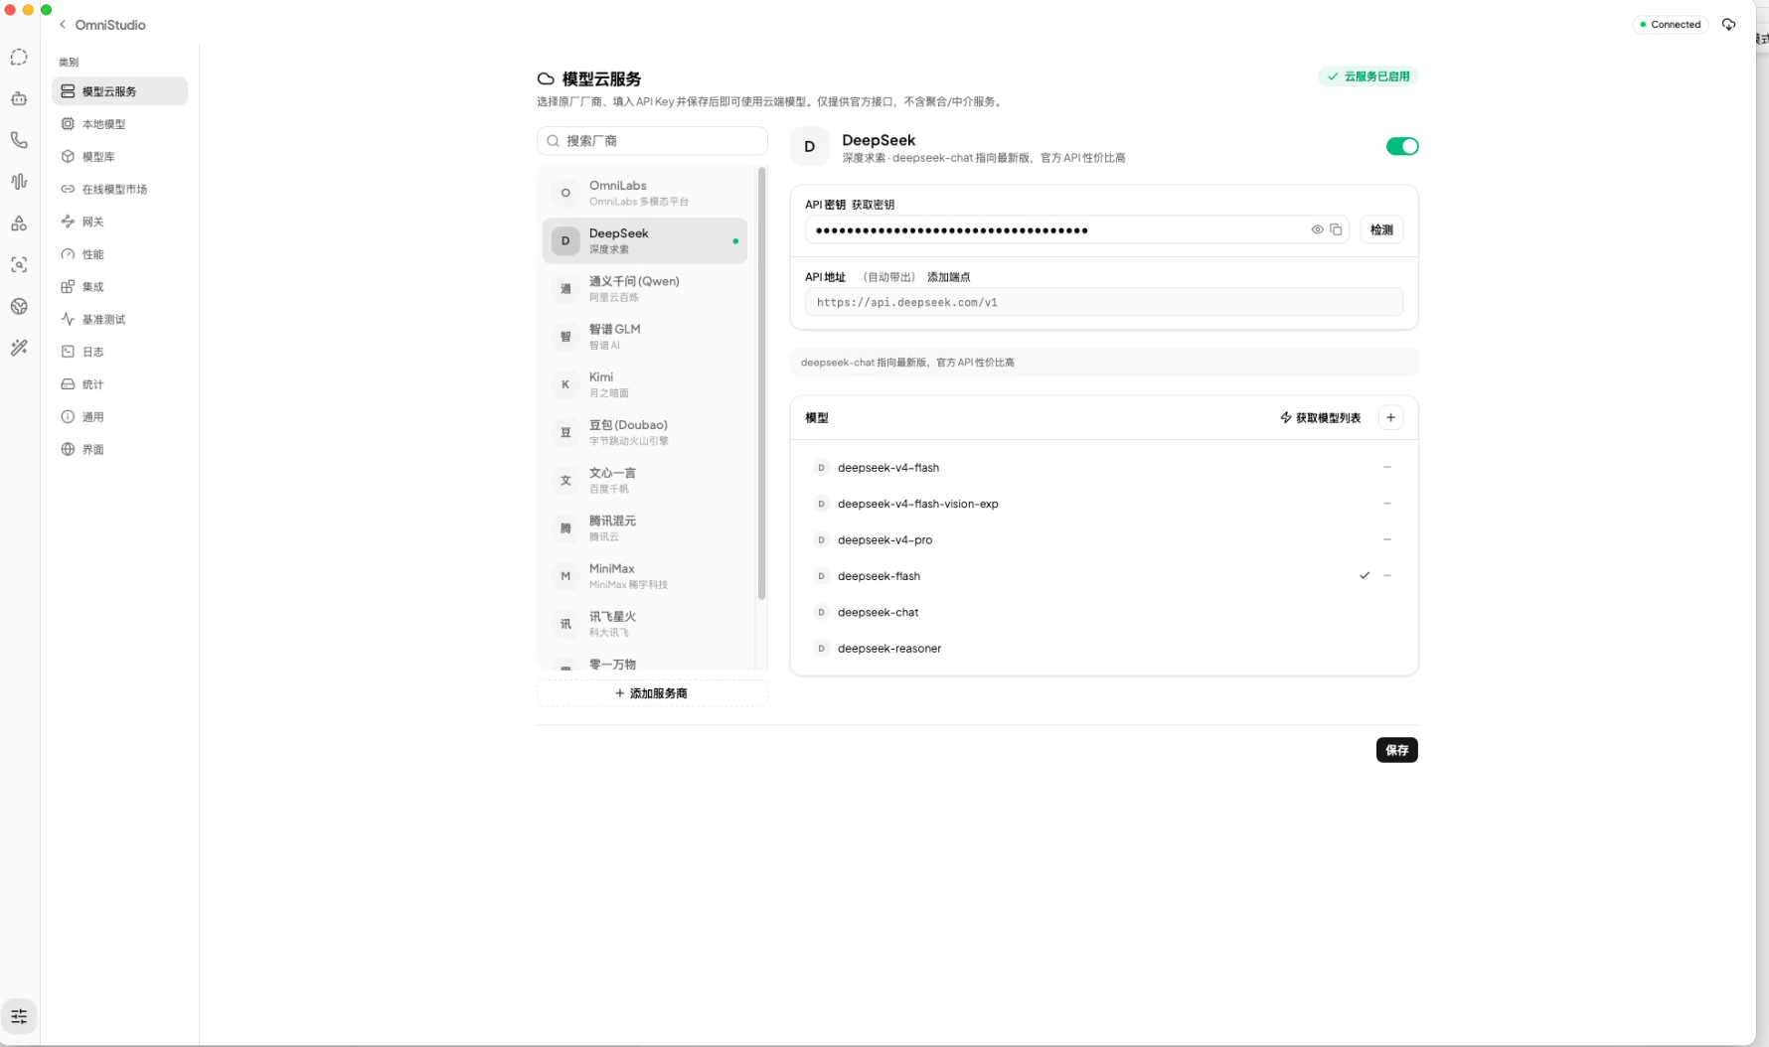Screen dimensions: 1769x1047
Task: Click the deepseek-reasoner model name
Action: (x=888, y=649)
